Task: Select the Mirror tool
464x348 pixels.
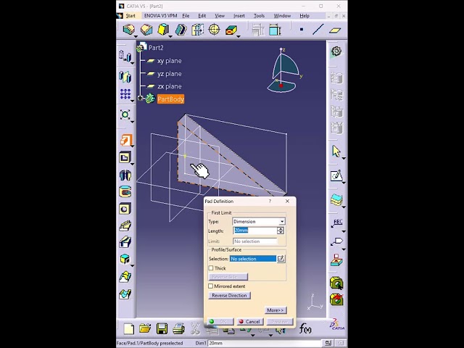Action: [125, 77]
